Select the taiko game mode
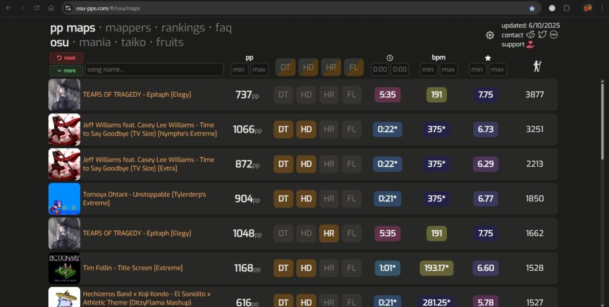This screenshot has height=307, width=609. tap(133, 42)
